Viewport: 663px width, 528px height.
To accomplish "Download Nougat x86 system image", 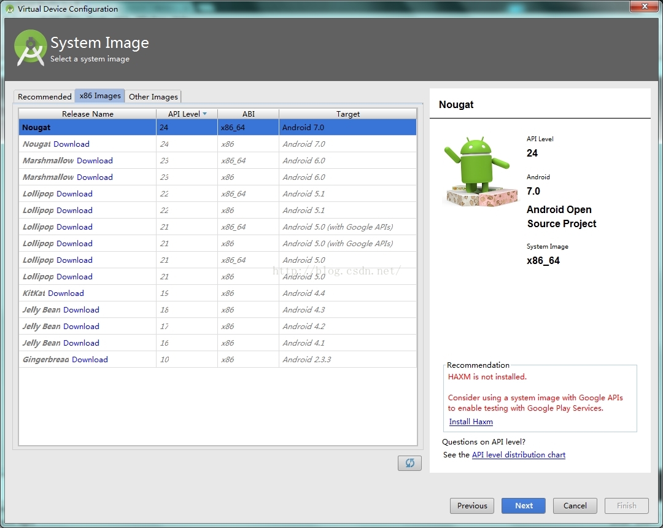I will 71,144.
